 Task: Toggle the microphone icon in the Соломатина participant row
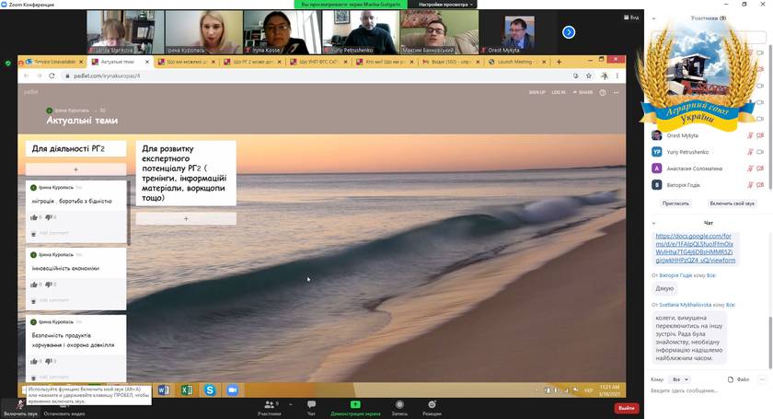click(x=750, y=169)
